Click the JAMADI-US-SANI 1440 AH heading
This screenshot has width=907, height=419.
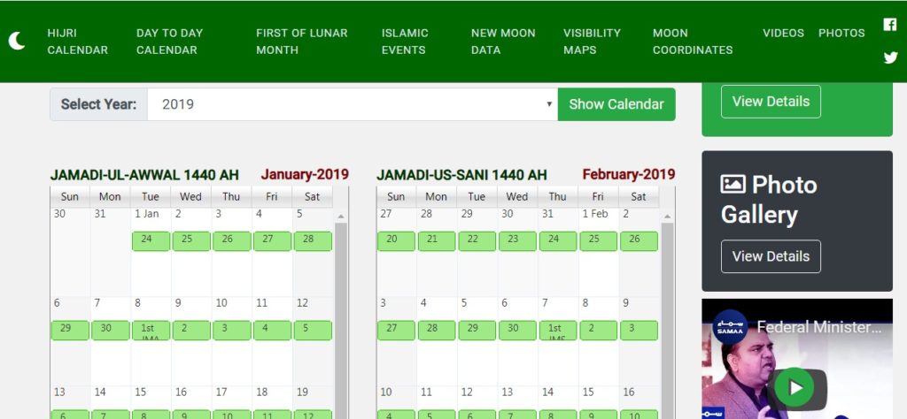461,175
